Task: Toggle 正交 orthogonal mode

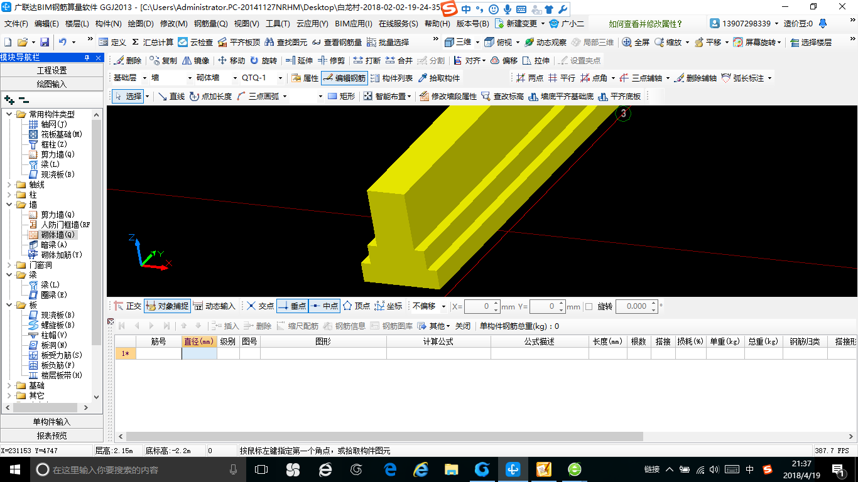Action: [128, 306]
